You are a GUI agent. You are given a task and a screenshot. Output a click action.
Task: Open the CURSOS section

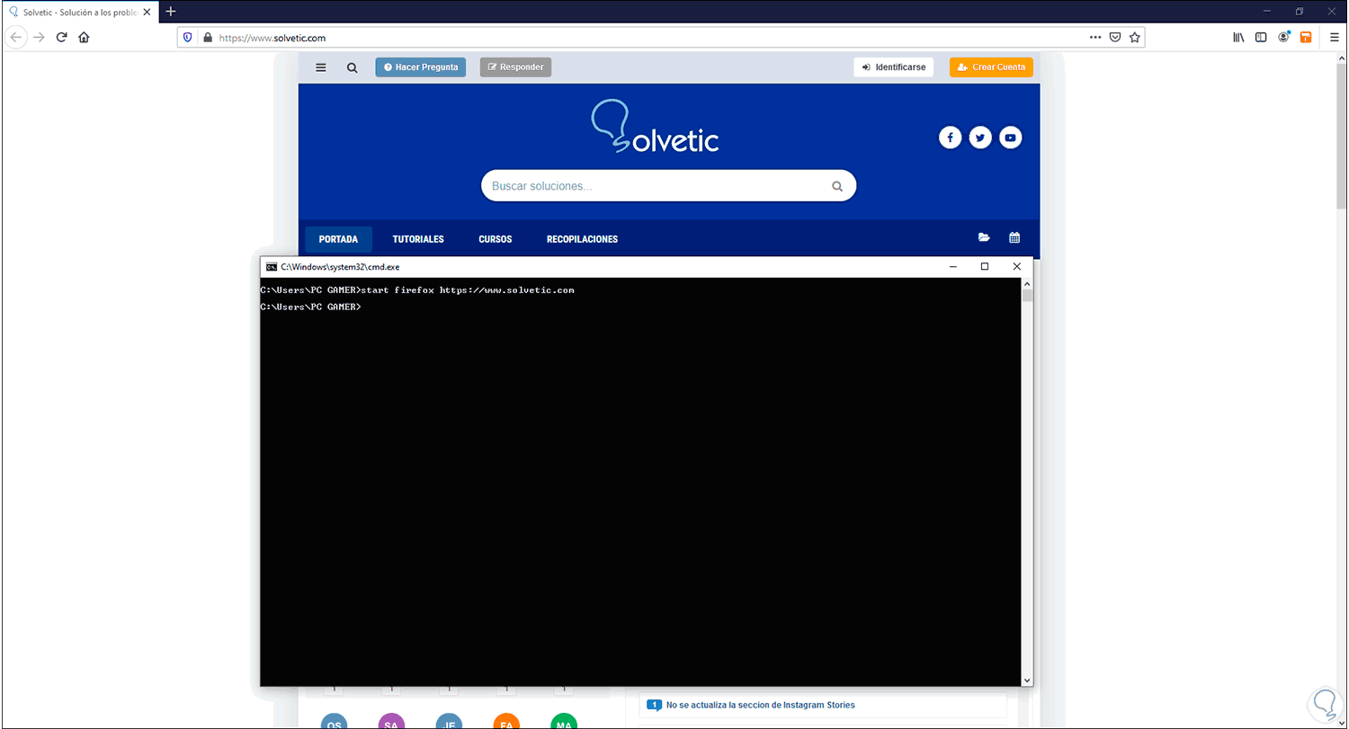tap(496, 239)
